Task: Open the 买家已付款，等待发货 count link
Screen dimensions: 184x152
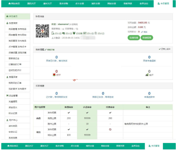Action: (x=56, y=57)
